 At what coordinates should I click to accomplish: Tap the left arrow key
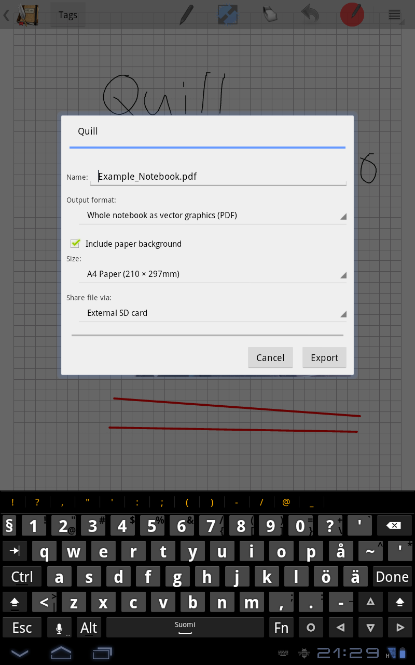pyautogui.click(x=340, y=628)
